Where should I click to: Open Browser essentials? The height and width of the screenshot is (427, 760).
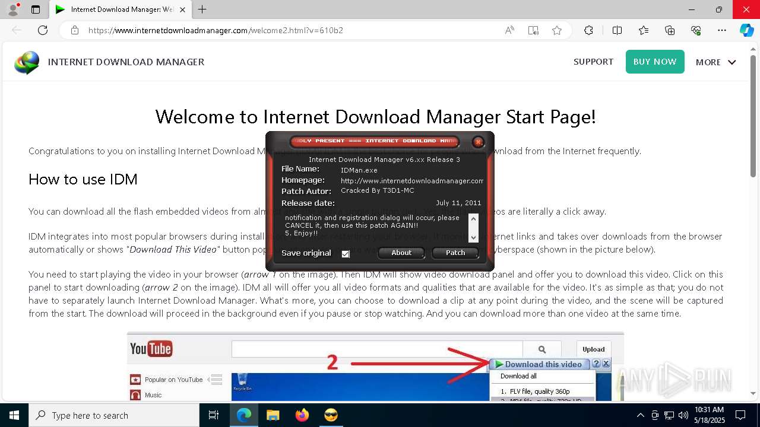click(696, 30)
